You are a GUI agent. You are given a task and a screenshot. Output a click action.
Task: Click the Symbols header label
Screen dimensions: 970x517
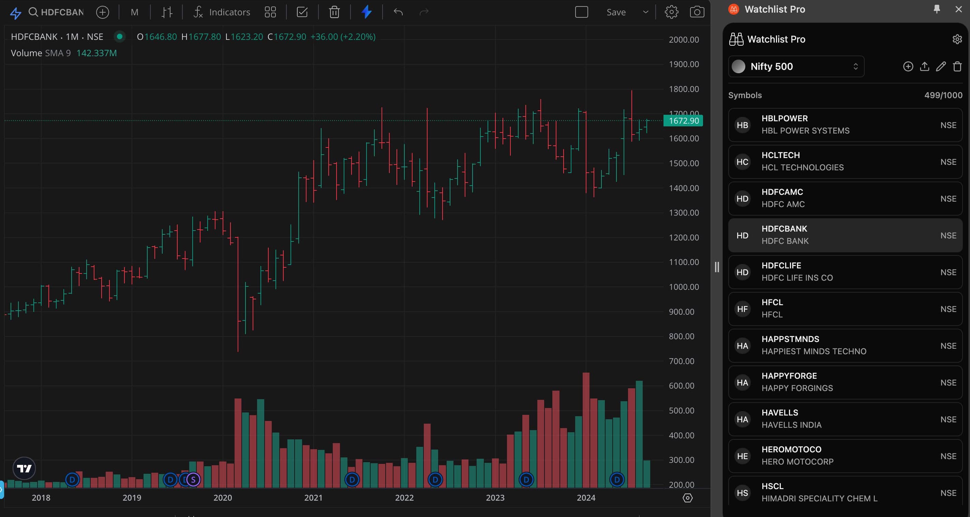[745, 95]
